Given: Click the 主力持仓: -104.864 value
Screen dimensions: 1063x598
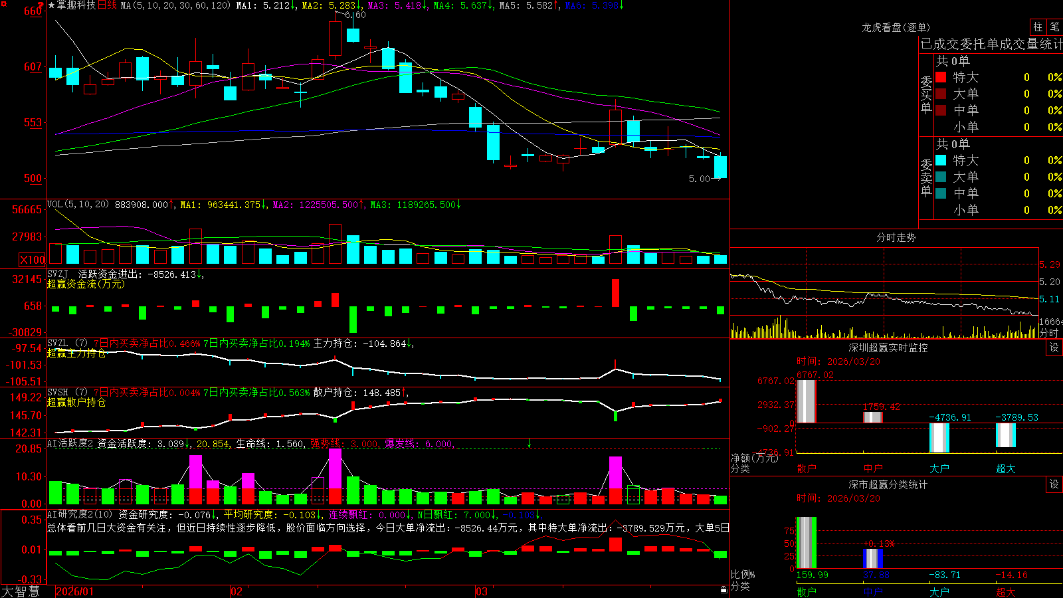Looking at the screenshot, I should (x=363, y=344).
